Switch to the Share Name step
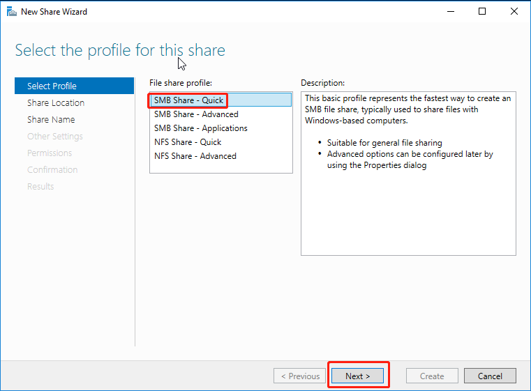Viewport: 531px width, 391px height. (x=51, y=119)
